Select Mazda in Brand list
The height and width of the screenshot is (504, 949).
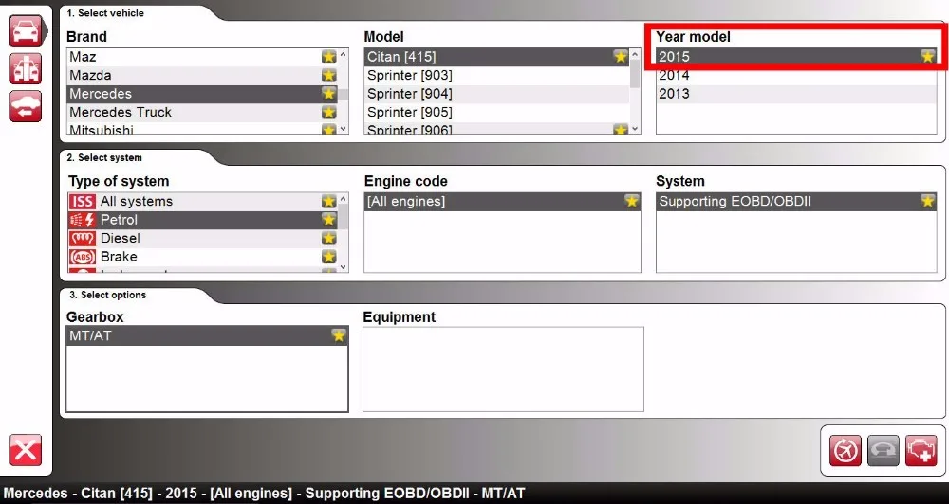(x=202, y=76)
